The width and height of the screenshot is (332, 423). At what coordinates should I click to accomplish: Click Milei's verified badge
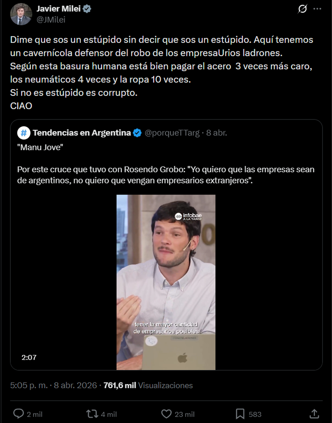[x=87, y=9]
